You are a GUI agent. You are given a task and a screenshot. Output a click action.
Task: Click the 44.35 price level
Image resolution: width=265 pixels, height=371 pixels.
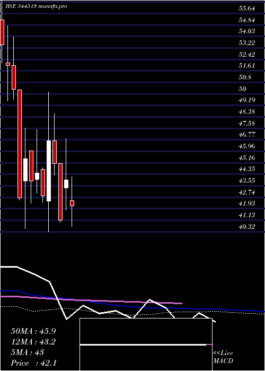click(247, 169)
